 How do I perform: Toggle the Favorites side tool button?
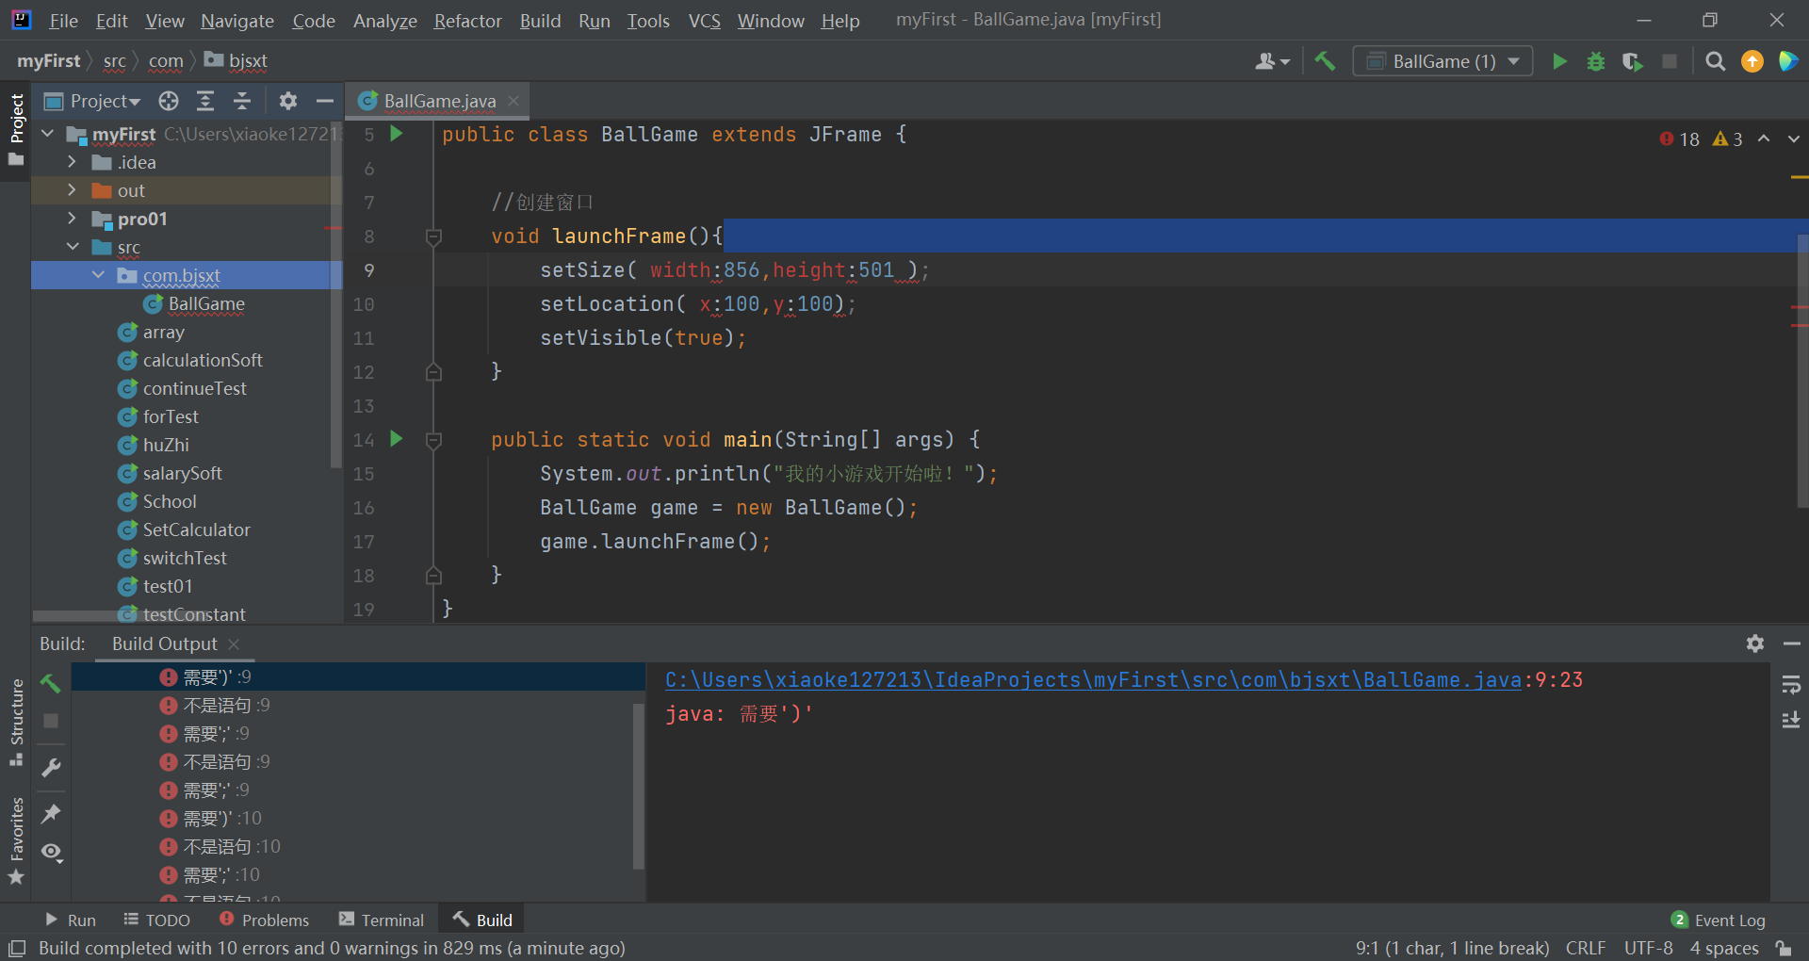[x=16, y=840]
